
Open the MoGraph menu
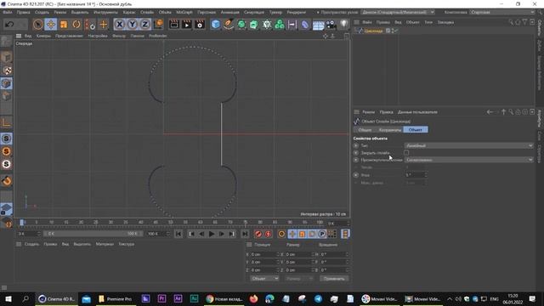click(184, 12)
